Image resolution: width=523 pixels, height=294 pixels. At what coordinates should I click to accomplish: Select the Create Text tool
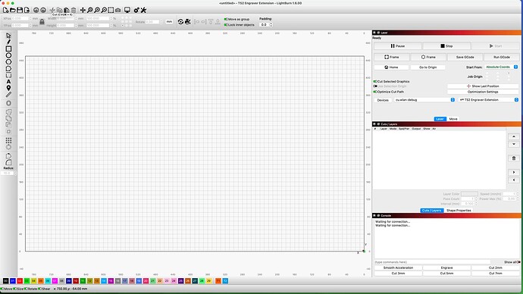pyautogui.click(x=8, y=82)
